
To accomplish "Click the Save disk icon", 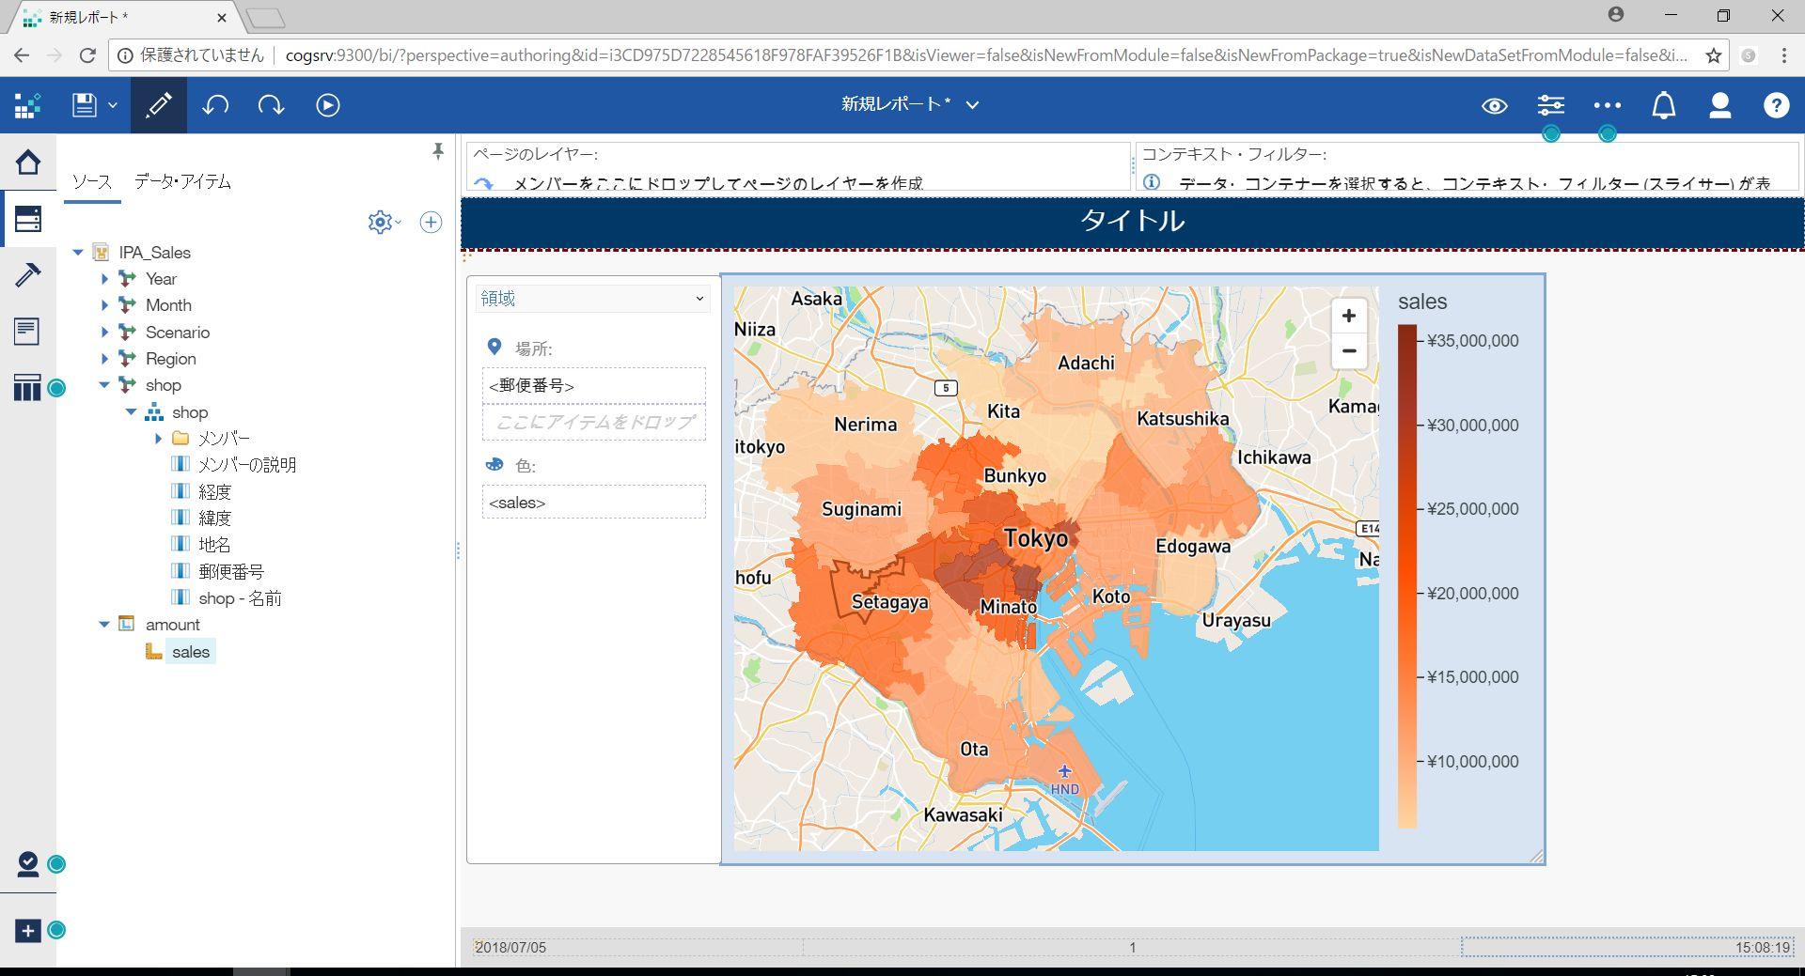I will click(85, 105).
